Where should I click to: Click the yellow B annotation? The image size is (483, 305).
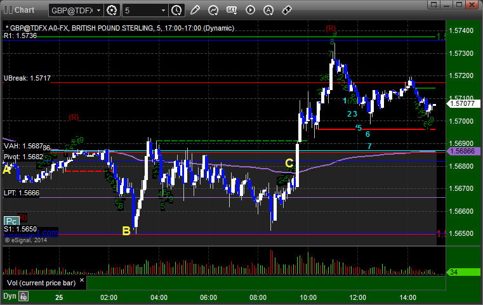tap(126, 231)
